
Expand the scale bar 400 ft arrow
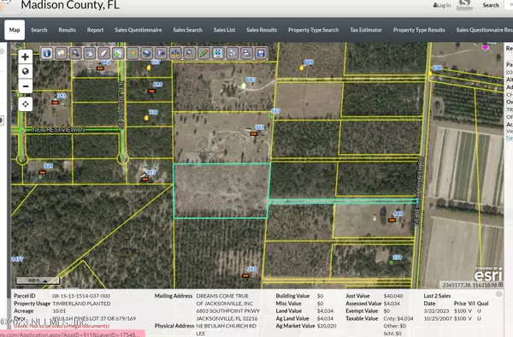[45, 281]
